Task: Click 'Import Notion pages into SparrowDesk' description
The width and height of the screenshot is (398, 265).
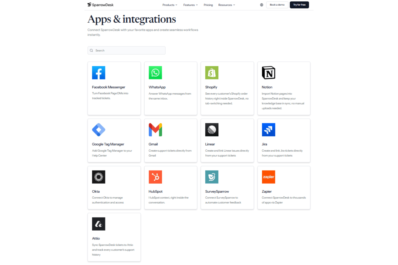Action: click(283, 101)
